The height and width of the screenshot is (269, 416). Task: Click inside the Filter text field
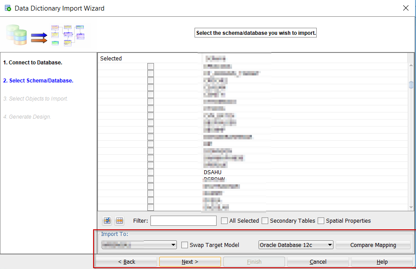pyautogui.click(x=183, y=220)
